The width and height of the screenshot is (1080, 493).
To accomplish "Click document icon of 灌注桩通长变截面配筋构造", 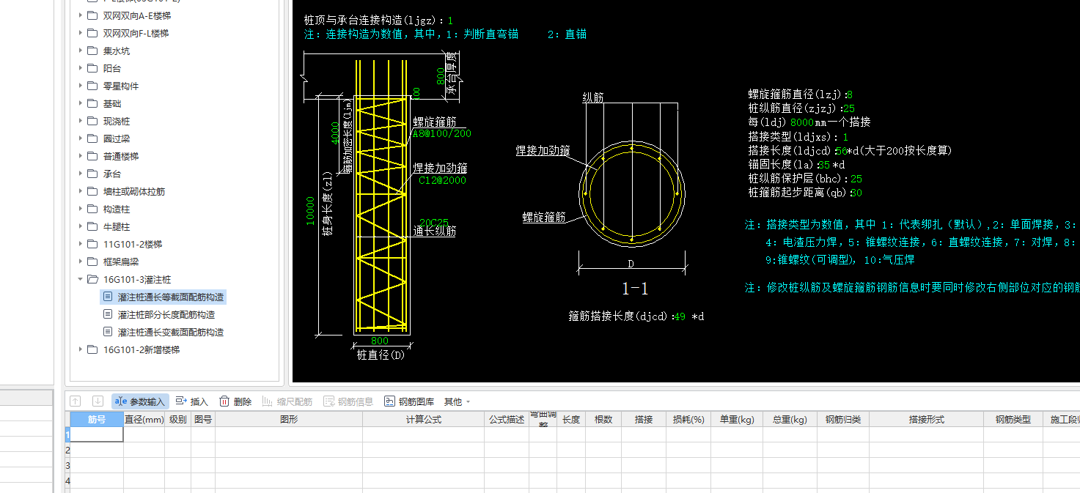I will [x=108, y=332].
